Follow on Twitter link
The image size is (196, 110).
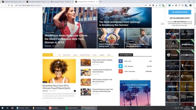149,66
